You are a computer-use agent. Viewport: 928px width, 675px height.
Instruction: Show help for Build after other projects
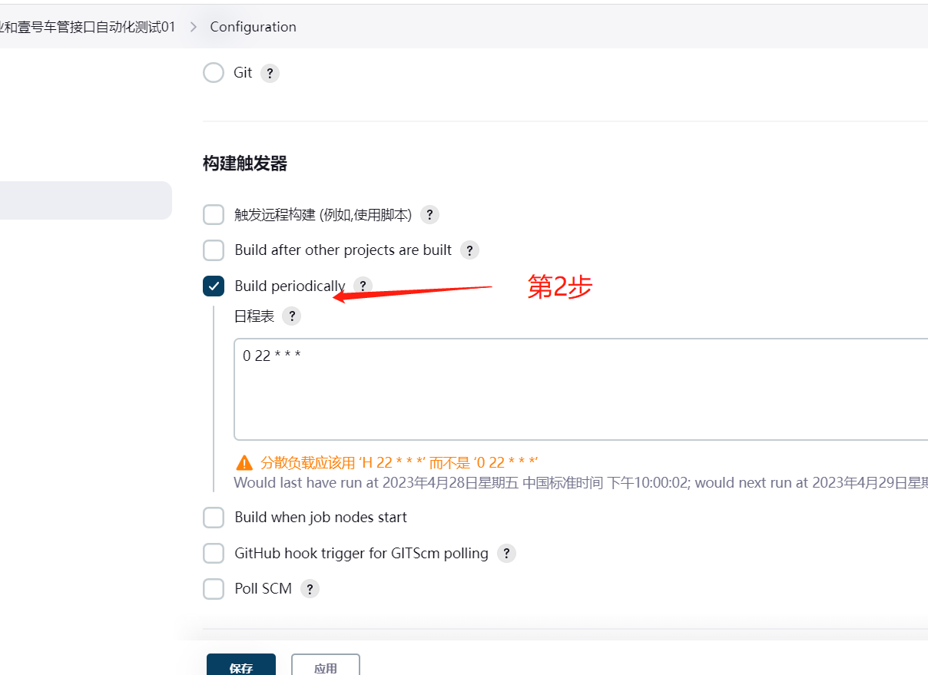469,250
